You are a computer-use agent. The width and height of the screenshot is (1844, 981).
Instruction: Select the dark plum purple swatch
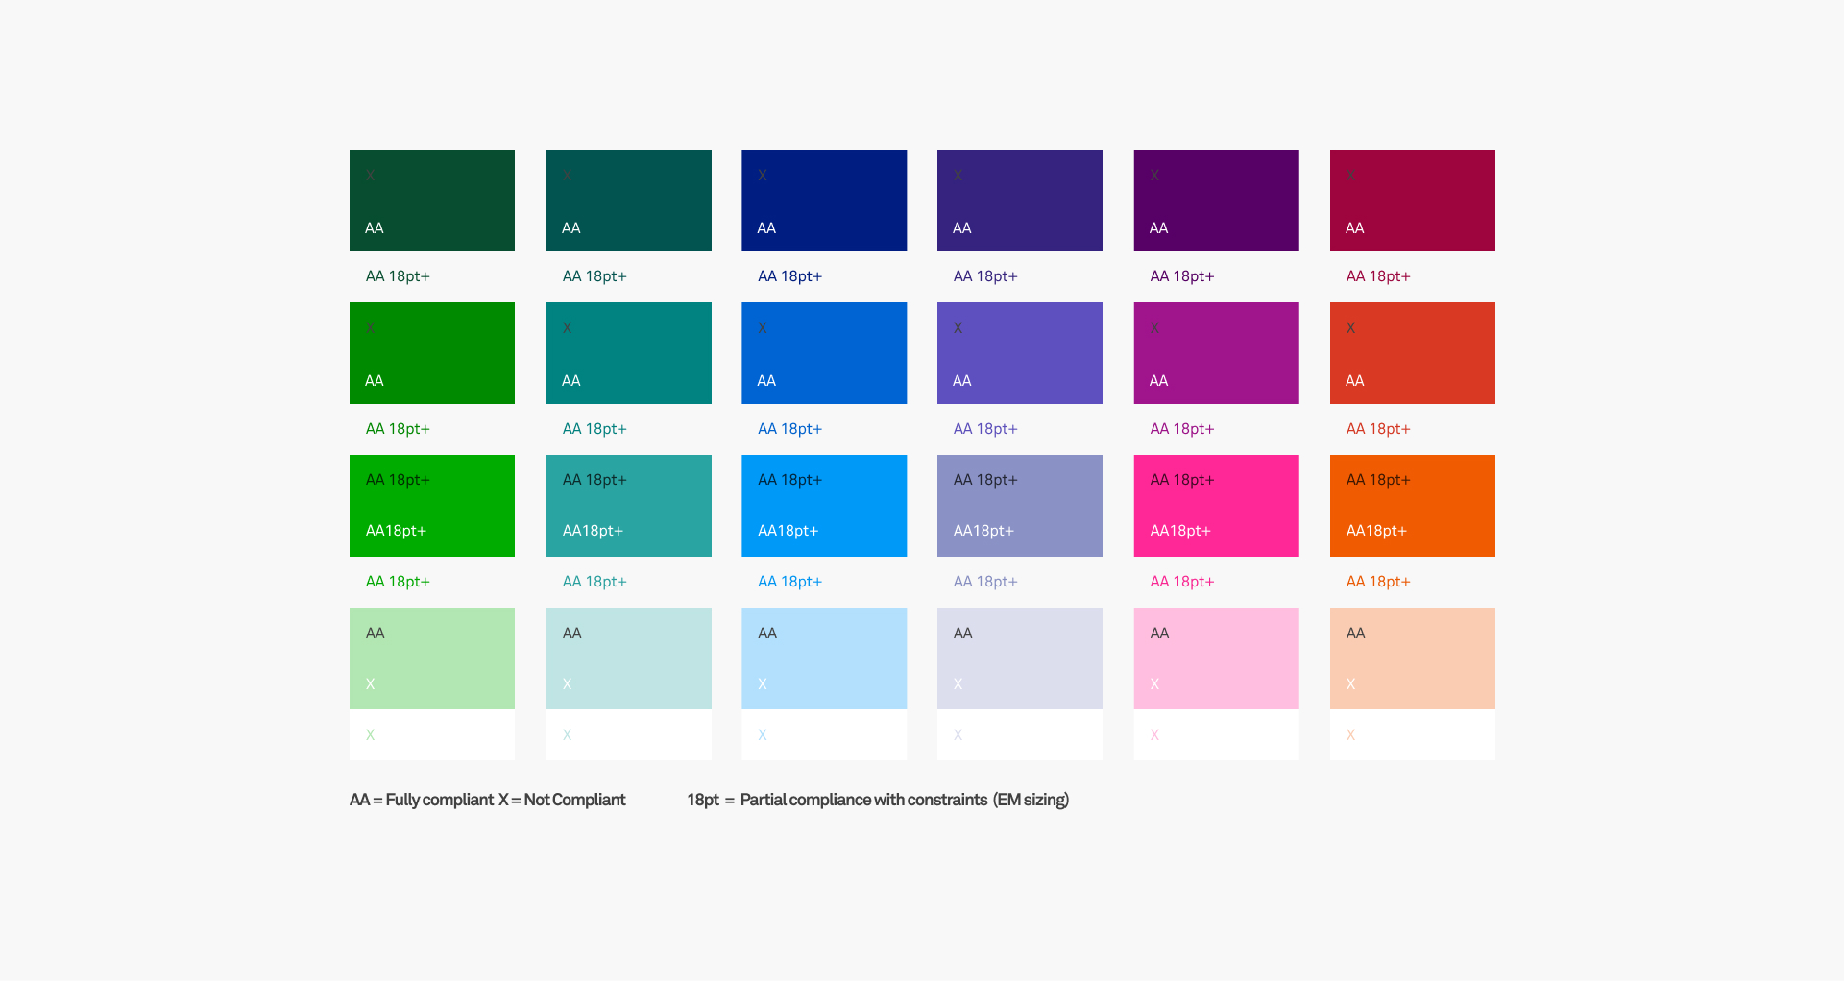pyautogui.click(x=1216, y=200)
